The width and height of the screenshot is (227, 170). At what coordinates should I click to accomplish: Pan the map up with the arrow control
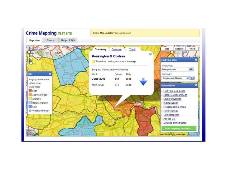[31, 49]
